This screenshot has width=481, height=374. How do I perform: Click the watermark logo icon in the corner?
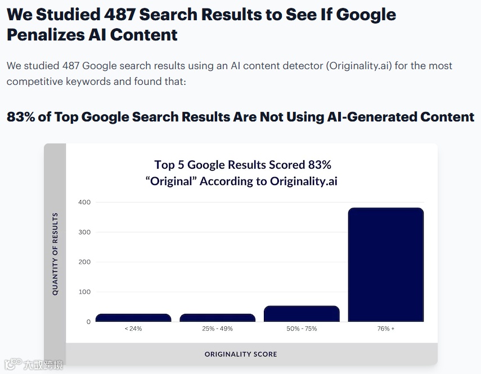click(13, 363)
